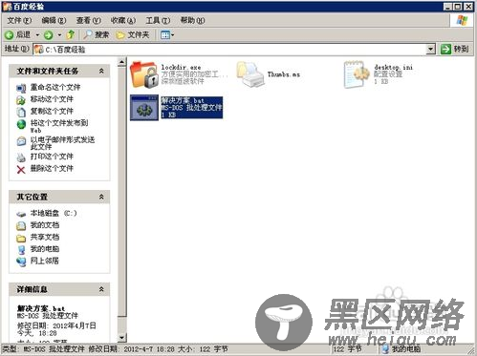This screenshot has width=477, height=356.
Task: Click the copy file icon
Action: (21, 113)
